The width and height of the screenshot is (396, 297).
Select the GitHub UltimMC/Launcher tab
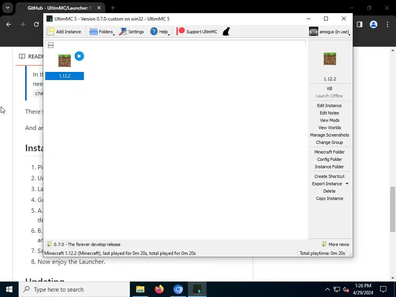(x=60, y=8)
